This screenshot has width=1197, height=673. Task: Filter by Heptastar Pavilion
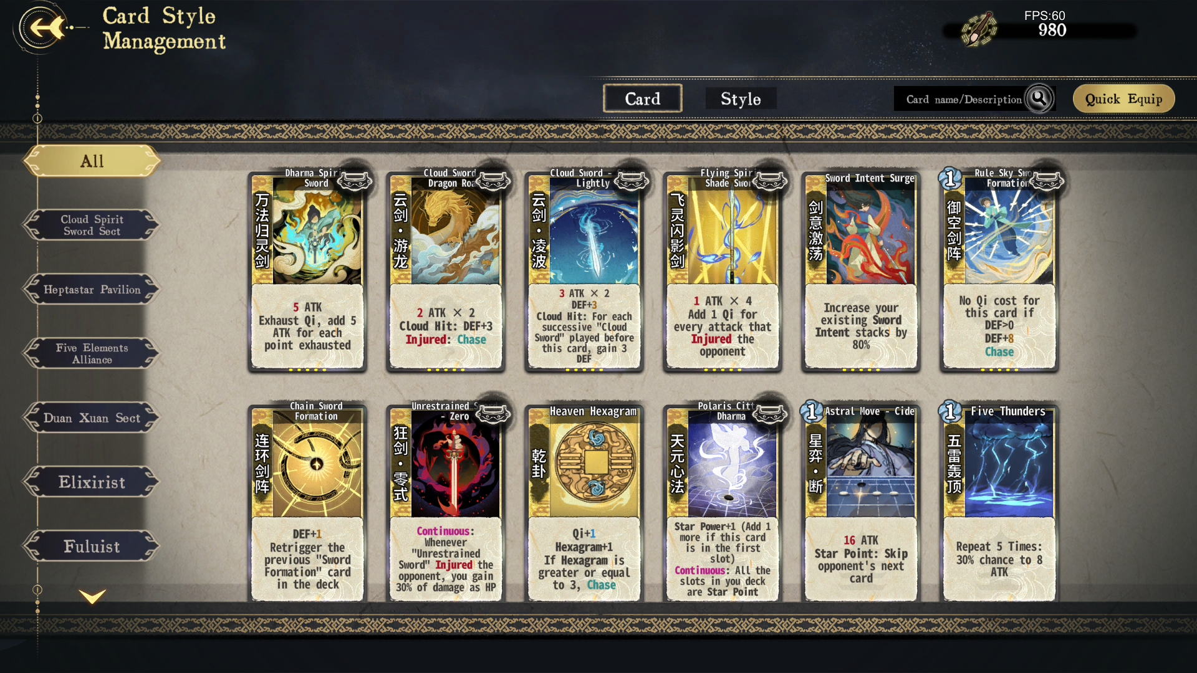point(92,289)
